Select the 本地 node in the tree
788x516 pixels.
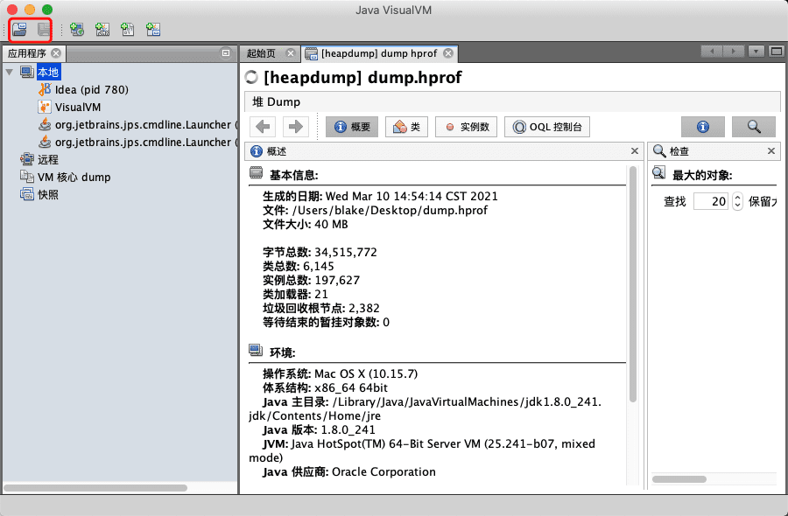point(48,72)
